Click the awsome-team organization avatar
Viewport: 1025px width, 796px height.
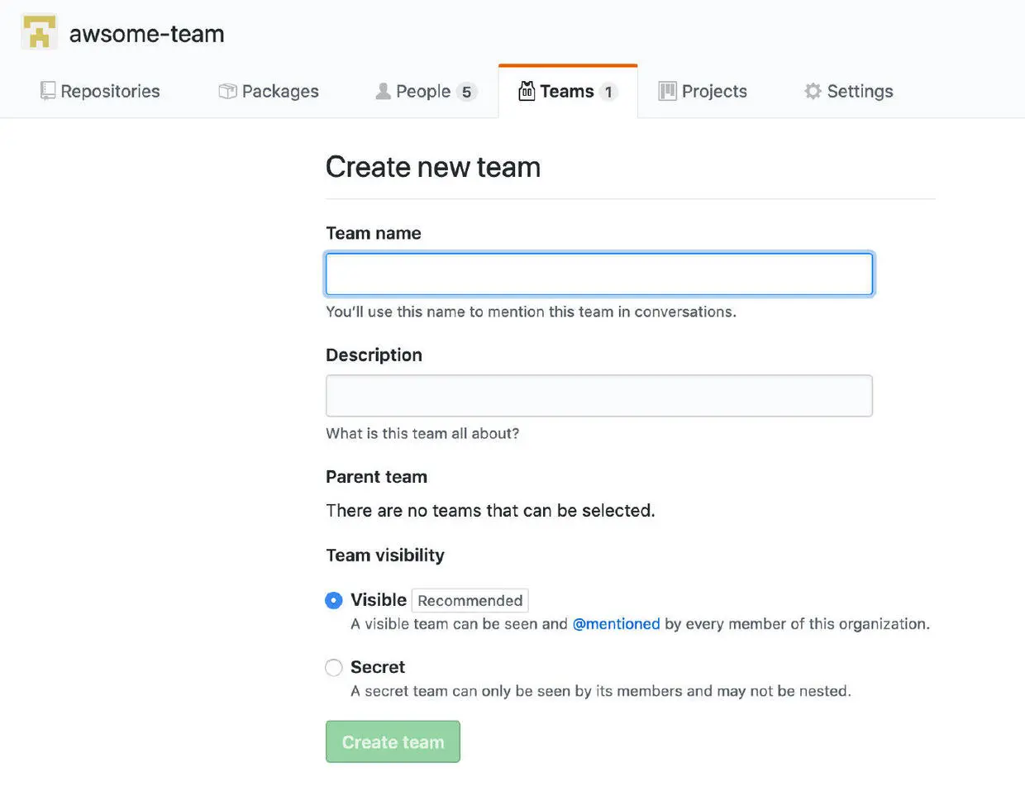coord(39,32)
